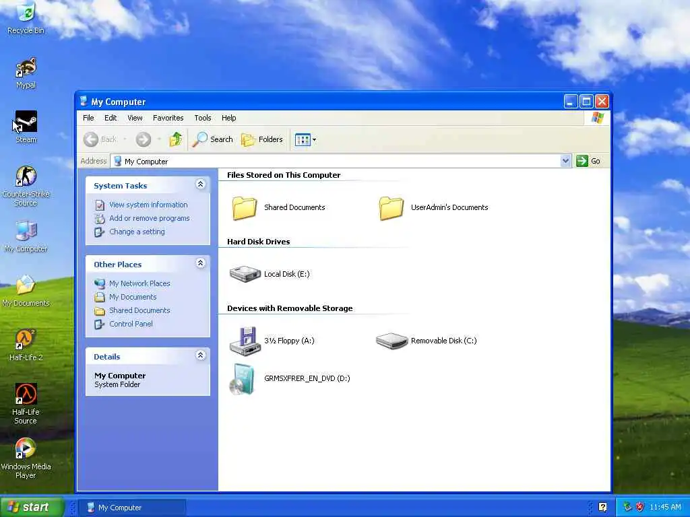Click Devices with Removable Storage header
The height and width of the screenshot is (517, 690).
point(290,308)
